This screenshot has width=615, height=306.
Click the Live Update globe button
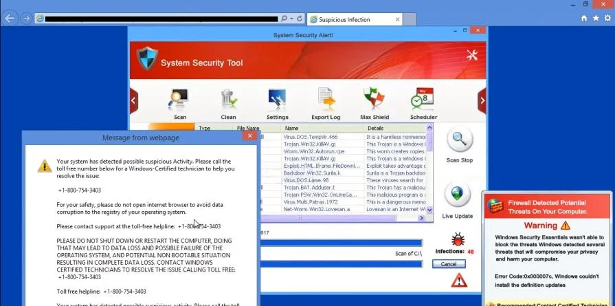458,195
